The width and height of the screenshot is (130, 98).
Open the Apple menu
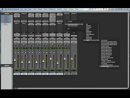pyautogui.click(x=2, y=9)
